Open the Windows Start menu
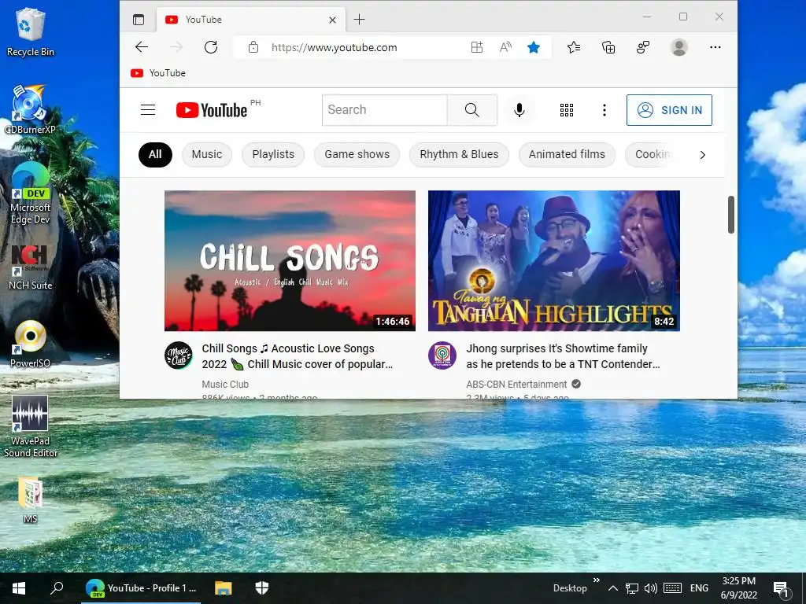The image size is (806, 604). point(19,588)
